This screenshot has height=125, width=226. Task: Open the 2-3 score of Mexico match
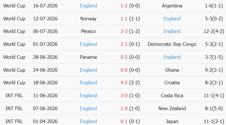(124, 31)
